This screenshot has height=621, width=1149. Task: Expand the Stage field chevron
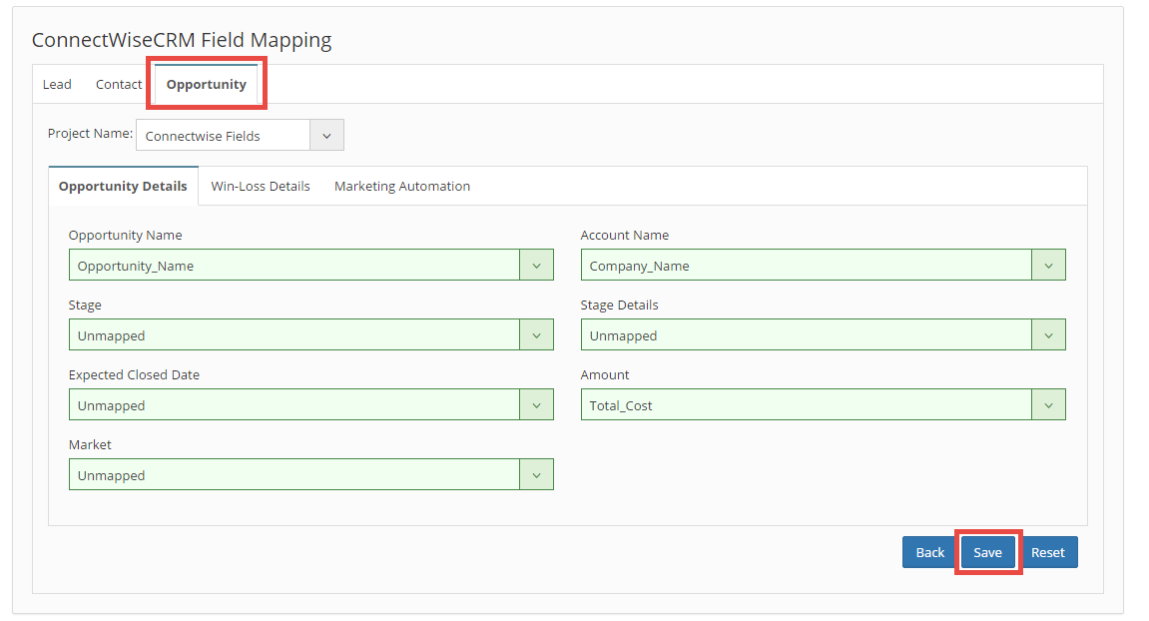[x=536, y=335]
